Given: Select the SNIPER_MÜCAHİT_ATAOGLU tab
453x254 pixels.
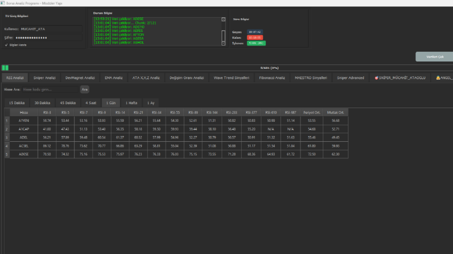Looking at the screenshot, I should click(400, 78).
